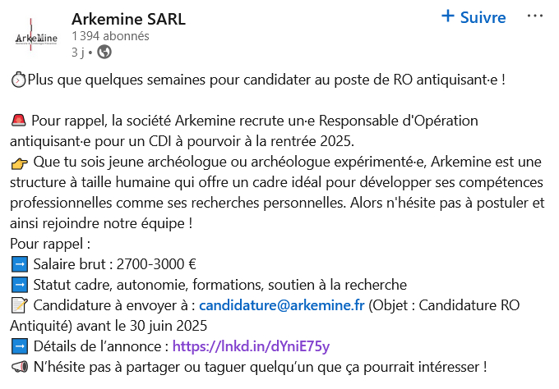
Task: Click the Suivre follow button
Action: (474, 16)
